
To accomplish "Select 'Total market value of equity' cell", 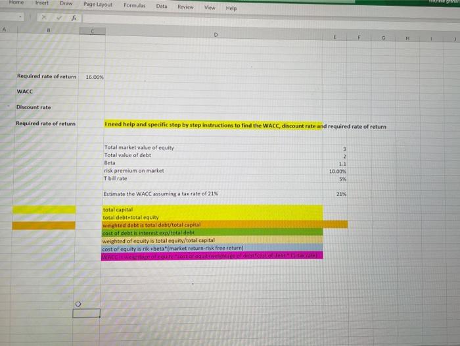I will click(x=213, y=148).
